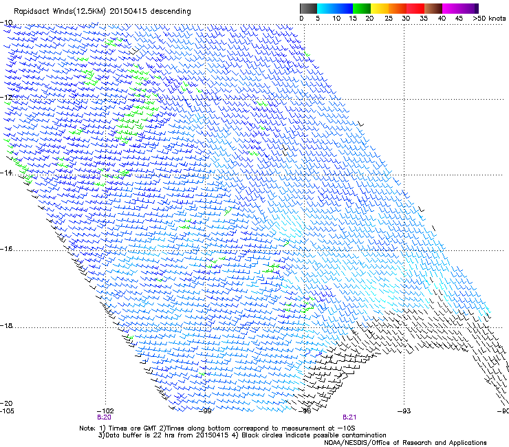Click the orange 25-30 knots legend swatch
509x447 pixels.
click(x=398, y=8)
